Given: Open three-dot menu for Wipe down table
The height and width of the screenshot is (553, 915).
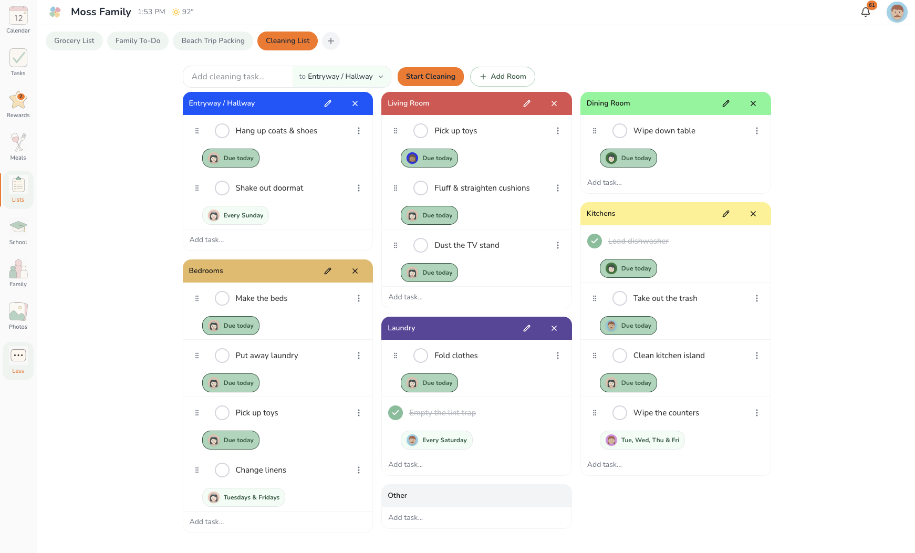Looking at the screenshot, I should (756, 131).
